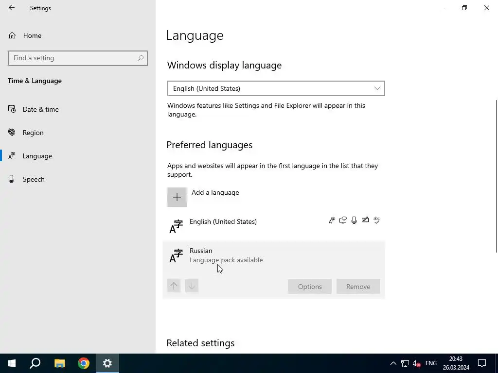
Task: Switch input language via ENG indicator
Action: (x=431, y=363)
